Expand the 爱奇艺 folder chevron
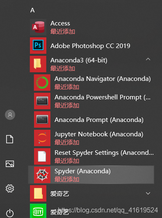 [148, 193]
